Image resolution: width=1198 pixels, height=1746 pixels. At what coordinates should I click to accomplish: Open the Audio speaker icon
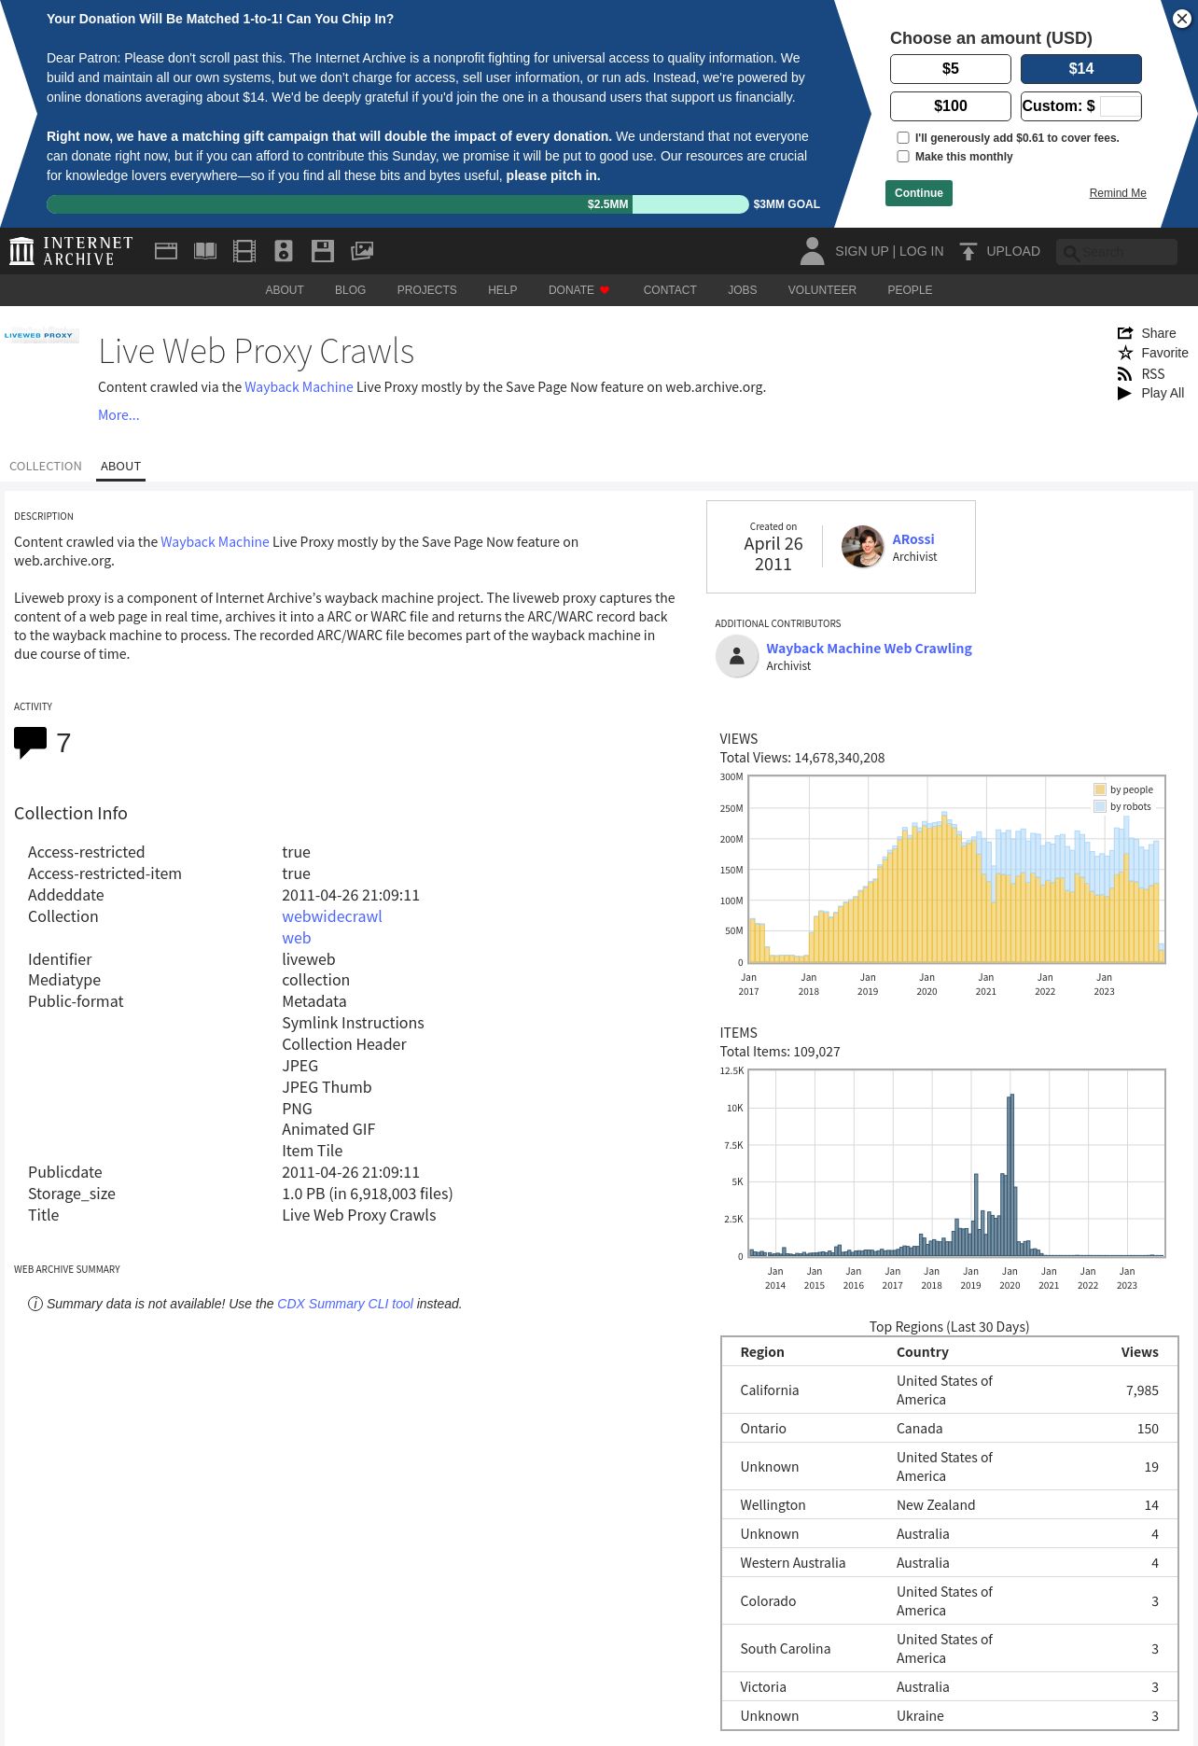point(284,251)
